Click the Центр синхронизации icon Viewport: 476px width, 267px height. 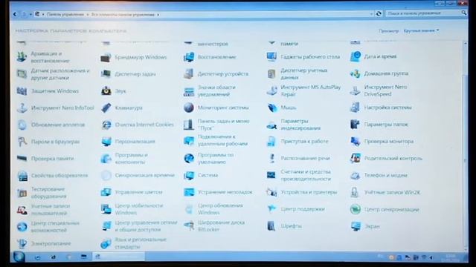[356, 209]
